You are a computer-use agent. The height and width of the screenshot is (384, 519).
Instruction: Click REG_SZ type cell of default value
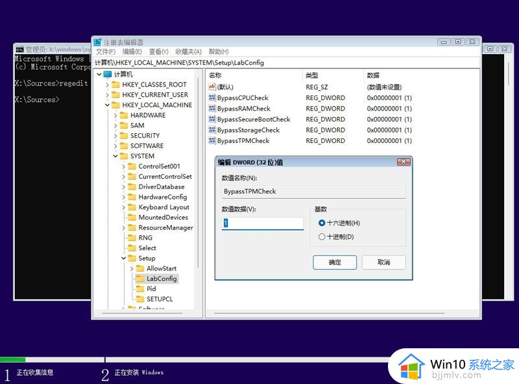(x=317, y=87)
